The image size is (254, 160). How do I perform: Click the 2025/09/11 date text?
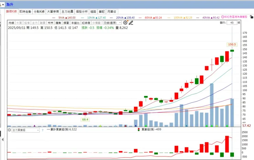click(17, 28)
